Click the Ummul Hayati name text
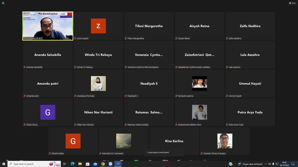This screenshot has height=167, width=298. point(250,83)
